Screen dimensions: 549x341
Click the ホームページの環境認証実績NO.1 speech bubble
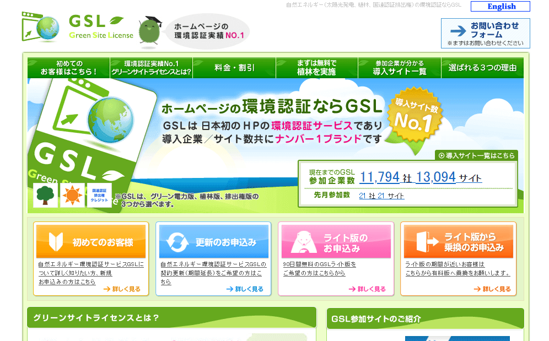coord(209,31)
